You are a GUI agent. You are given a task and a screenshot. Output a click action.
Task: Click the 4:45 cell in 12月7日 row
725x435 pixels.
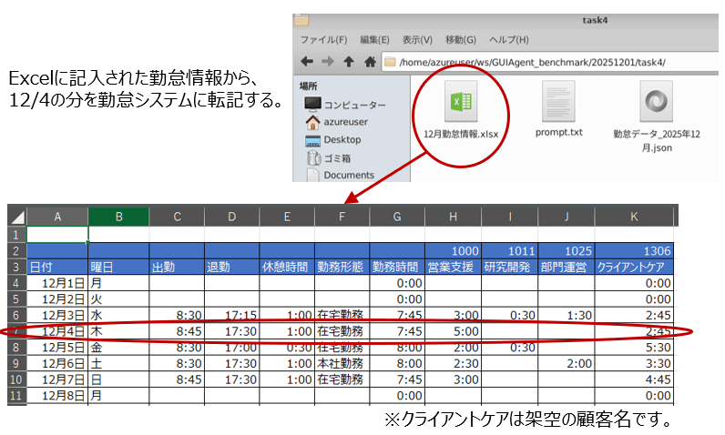click(634, 379)
